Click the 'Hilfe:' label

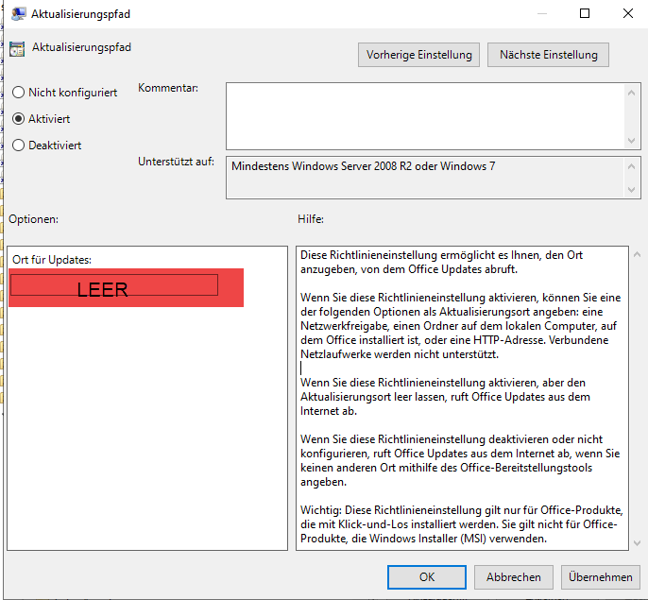point(311,219)
